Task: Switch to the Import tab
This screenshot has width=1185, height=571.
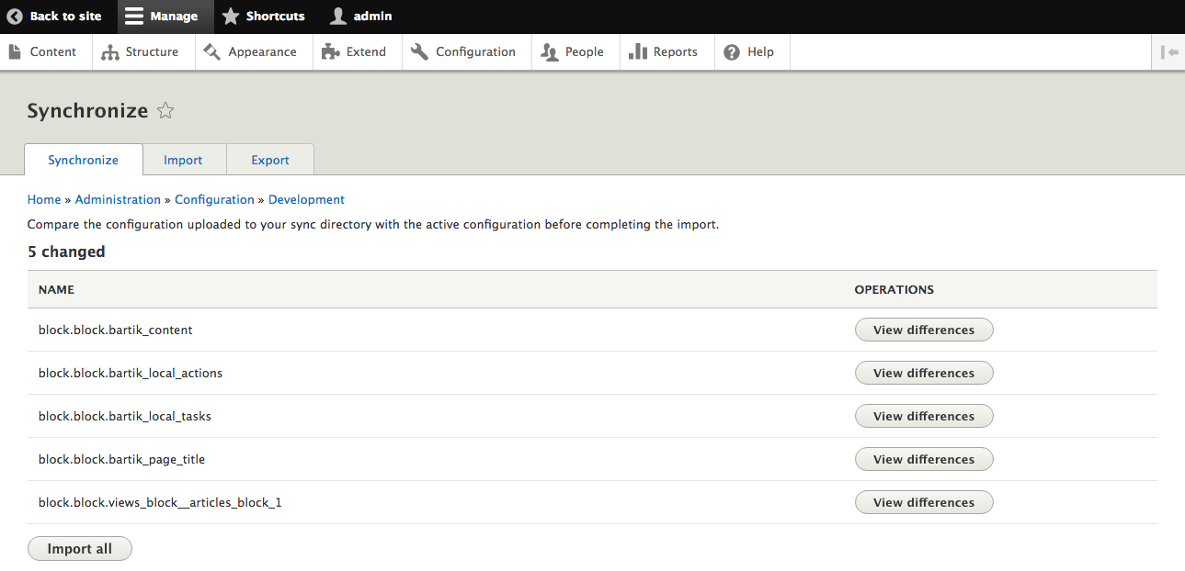Action: pos(183,160)
